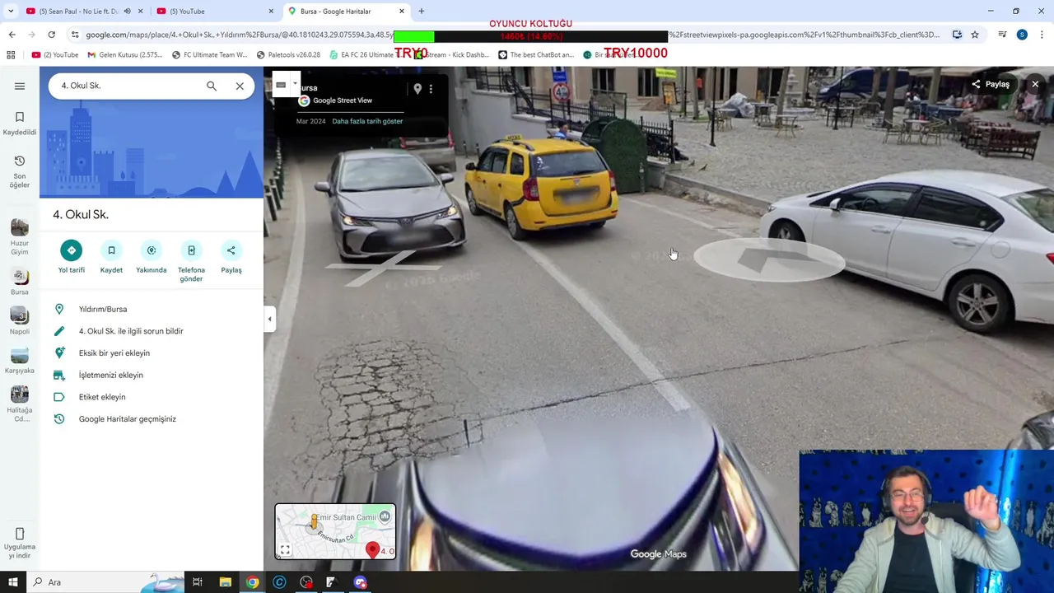Image resolution: width=1054 pixels, height=593 pixels.
Task: Click the Street View location pin icon
Action: pyautogui.click(x=417, y=89)
